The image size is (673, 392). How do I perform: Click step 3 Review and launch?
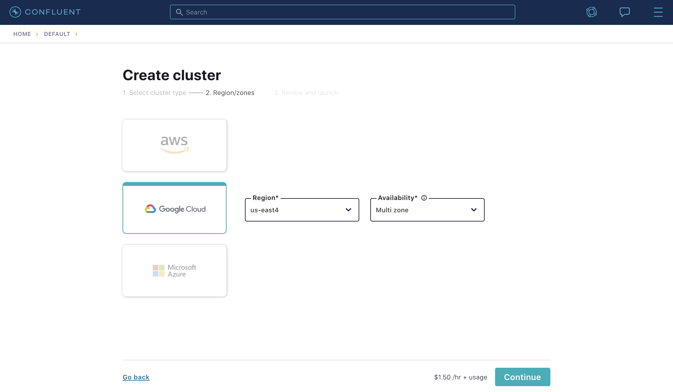pos(306,93)
